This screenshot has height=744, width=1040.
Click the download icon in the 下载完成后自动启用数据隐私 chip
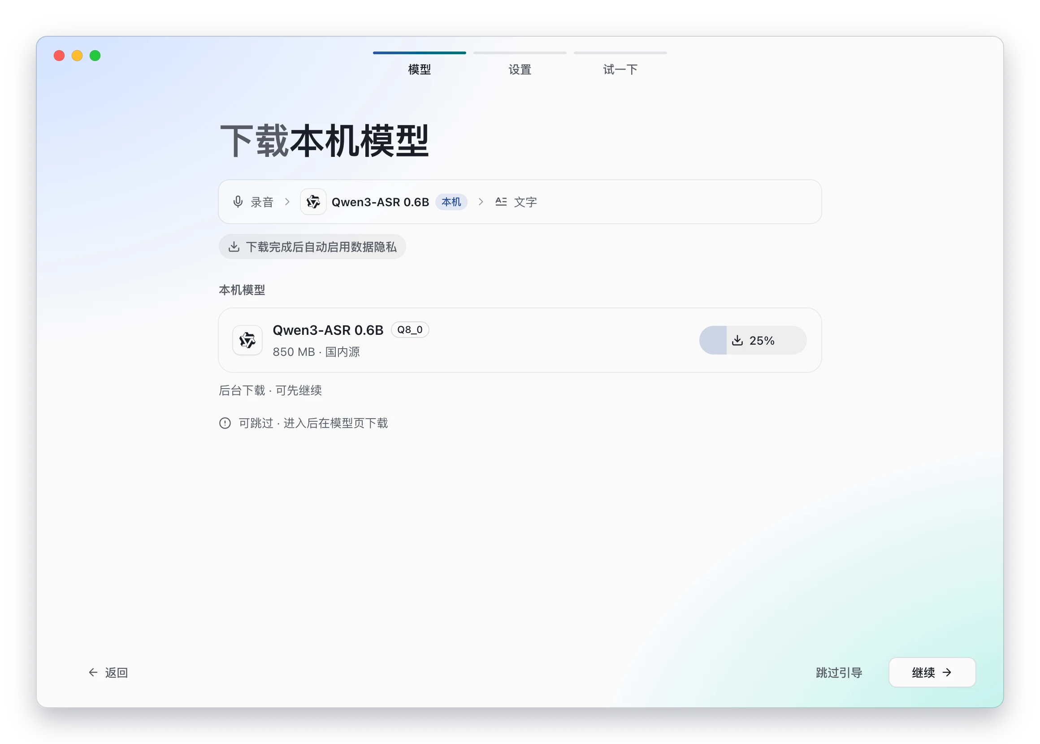(x=234, y=247)
